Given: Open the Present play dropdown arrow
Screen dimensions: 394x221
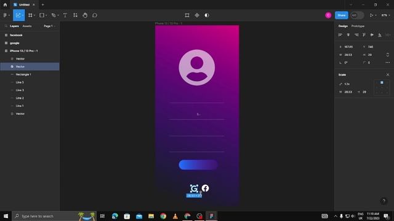Looking at the screenshot, I should coord(376,15).
